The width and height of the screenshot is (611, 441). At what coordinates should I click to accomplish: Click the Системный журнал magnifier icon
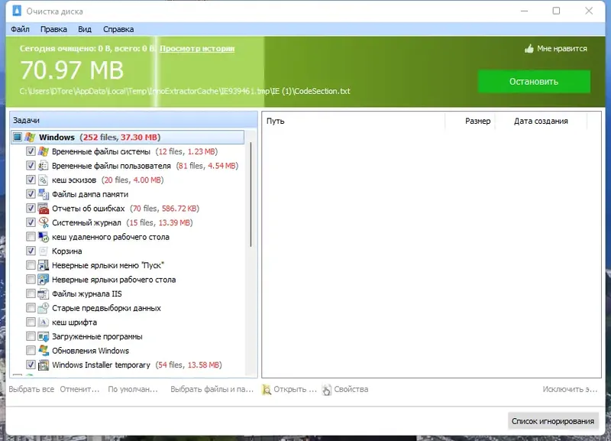(44, 222)
